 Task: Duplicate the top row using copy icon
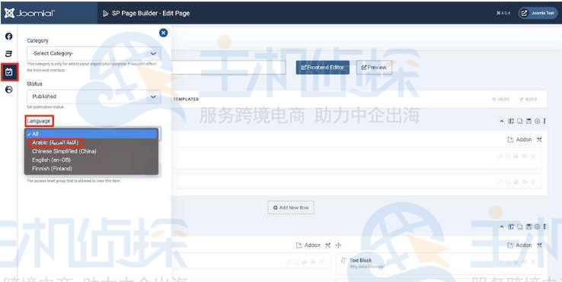(x=520, y=122)
